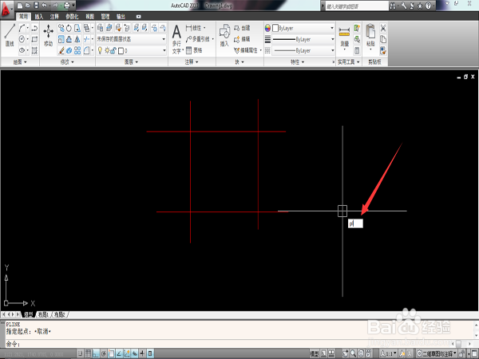Image resolution: width=479 pixels, height=359 pixels.
Task: Click the Table (表格) tool
Action: coord(194,50)
